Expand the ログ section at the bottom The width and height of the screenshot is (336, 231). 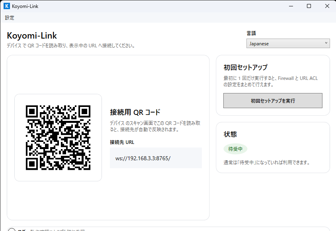pyautogui.click(x=12, y=230)
